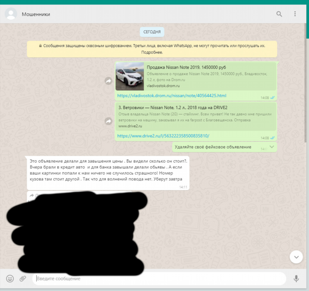Open the three-dot chat menu

click(295, 14)
